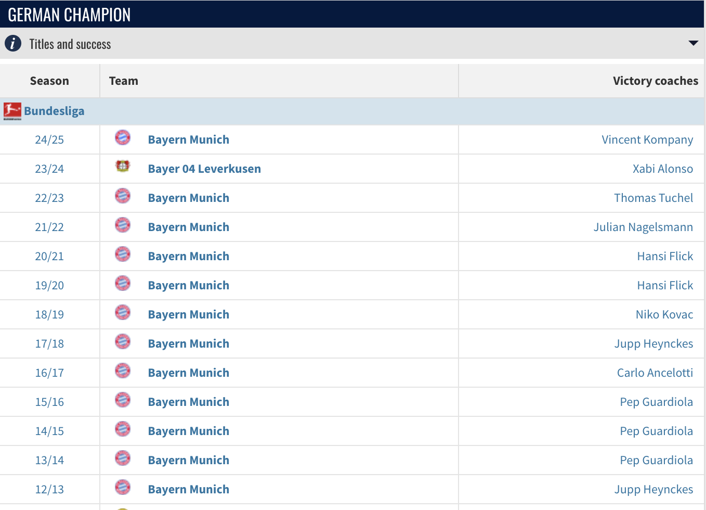
Task: Select the 23/24 season link
Action: (49, 169)
